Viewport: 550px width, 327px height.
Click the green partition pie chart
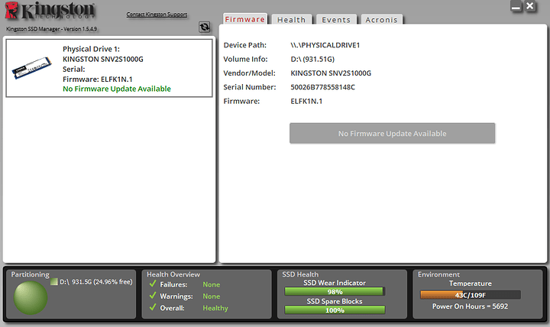tap(31, 297)
